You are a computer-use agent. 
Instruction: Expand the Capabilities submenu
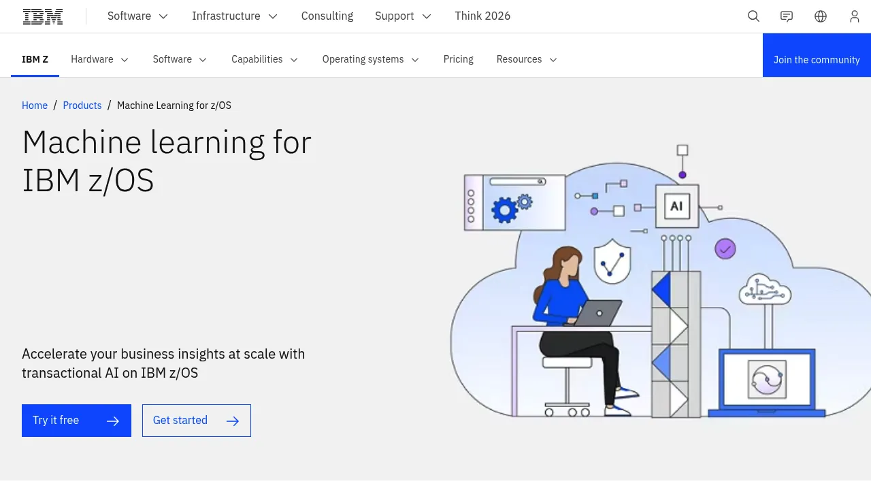coord(265,59)
